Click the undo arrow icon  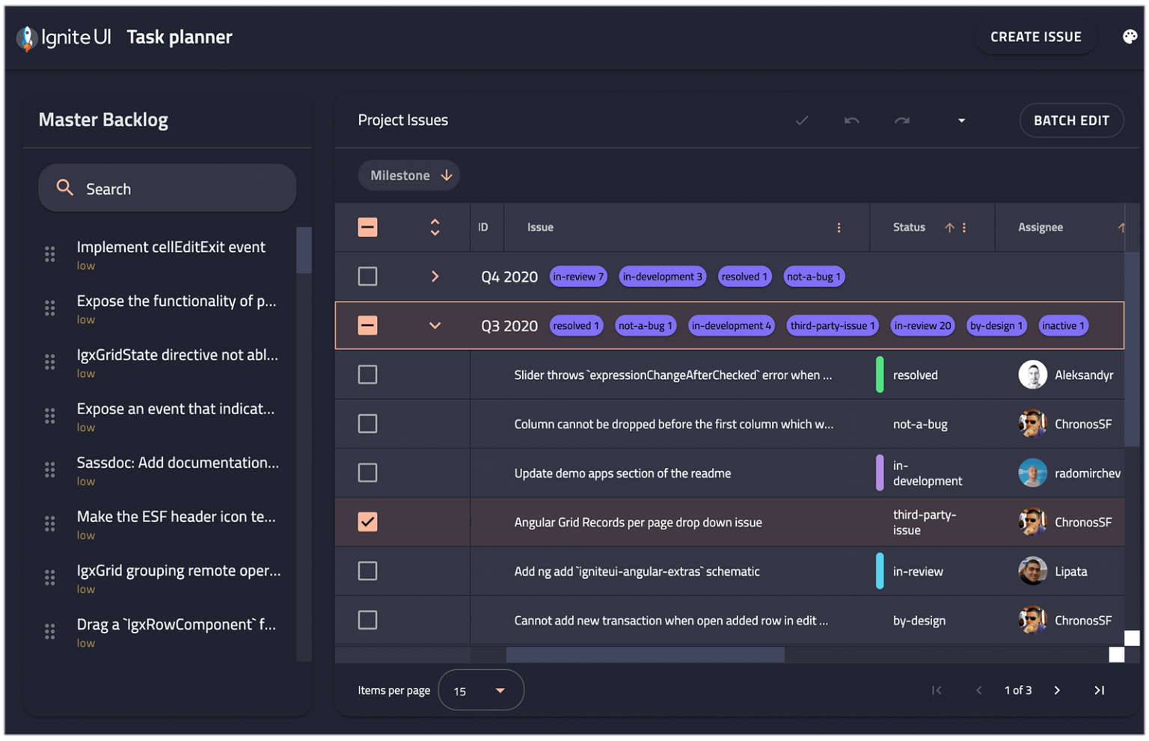(851, 120)
